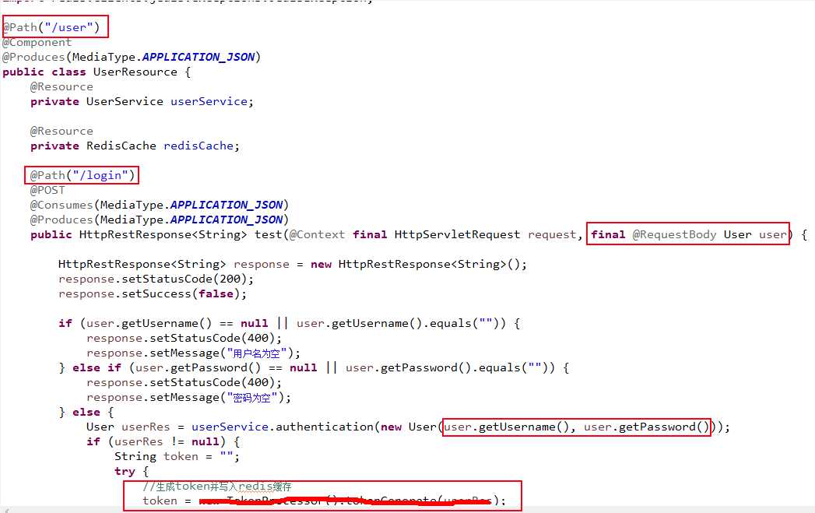The image size is (815, 513).
Task: Click the @POST annotation
Action: [47, 190]
